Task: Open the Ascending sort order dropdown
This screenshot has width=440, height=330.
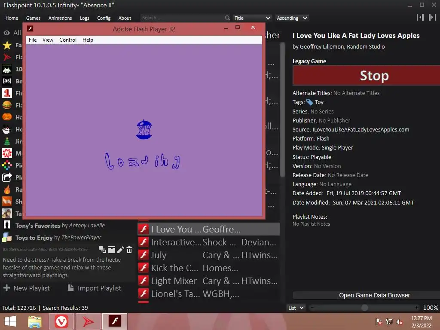Action: [292, 18]
